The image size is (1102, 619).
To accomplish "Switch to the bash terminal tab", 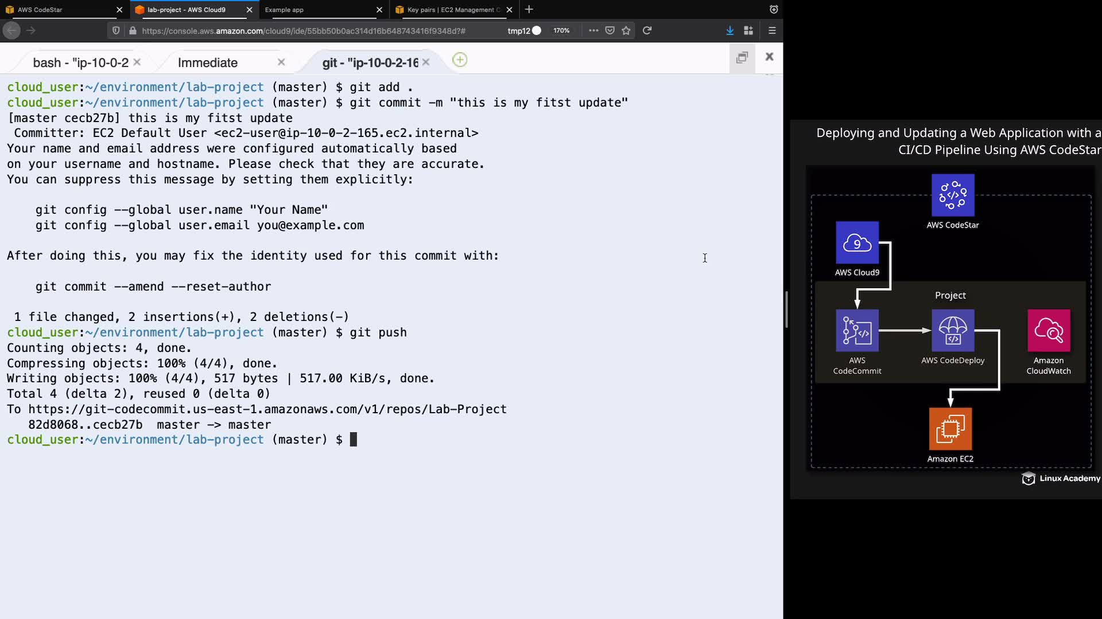I will point(80,62).
